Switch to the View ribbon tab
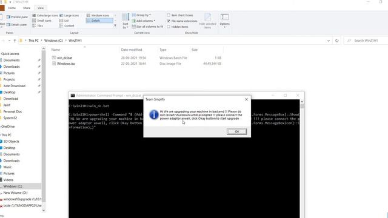The image size is (388, 218). point(41,8)
